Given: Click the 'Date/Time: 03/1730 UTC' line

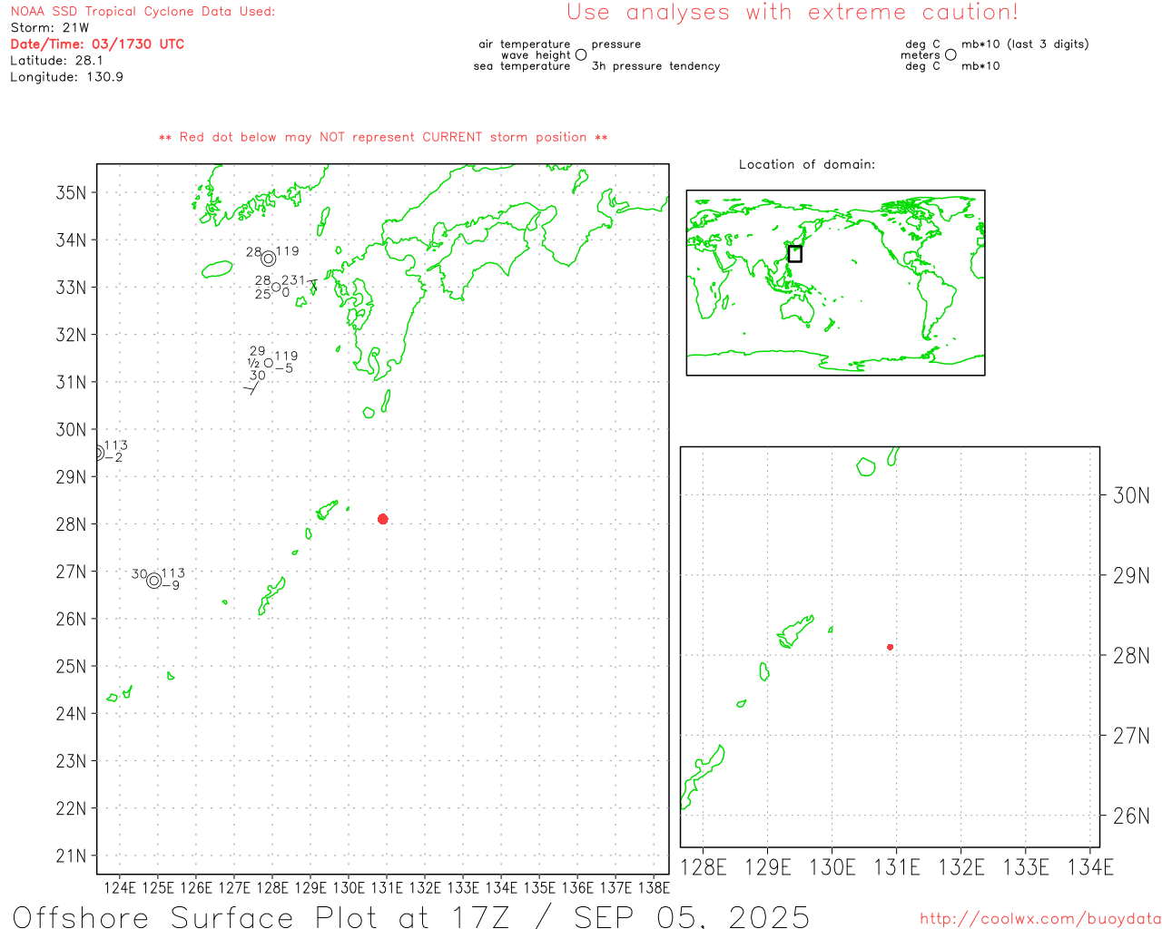Looking at the screenshot, I should click(x=97, y=44).
